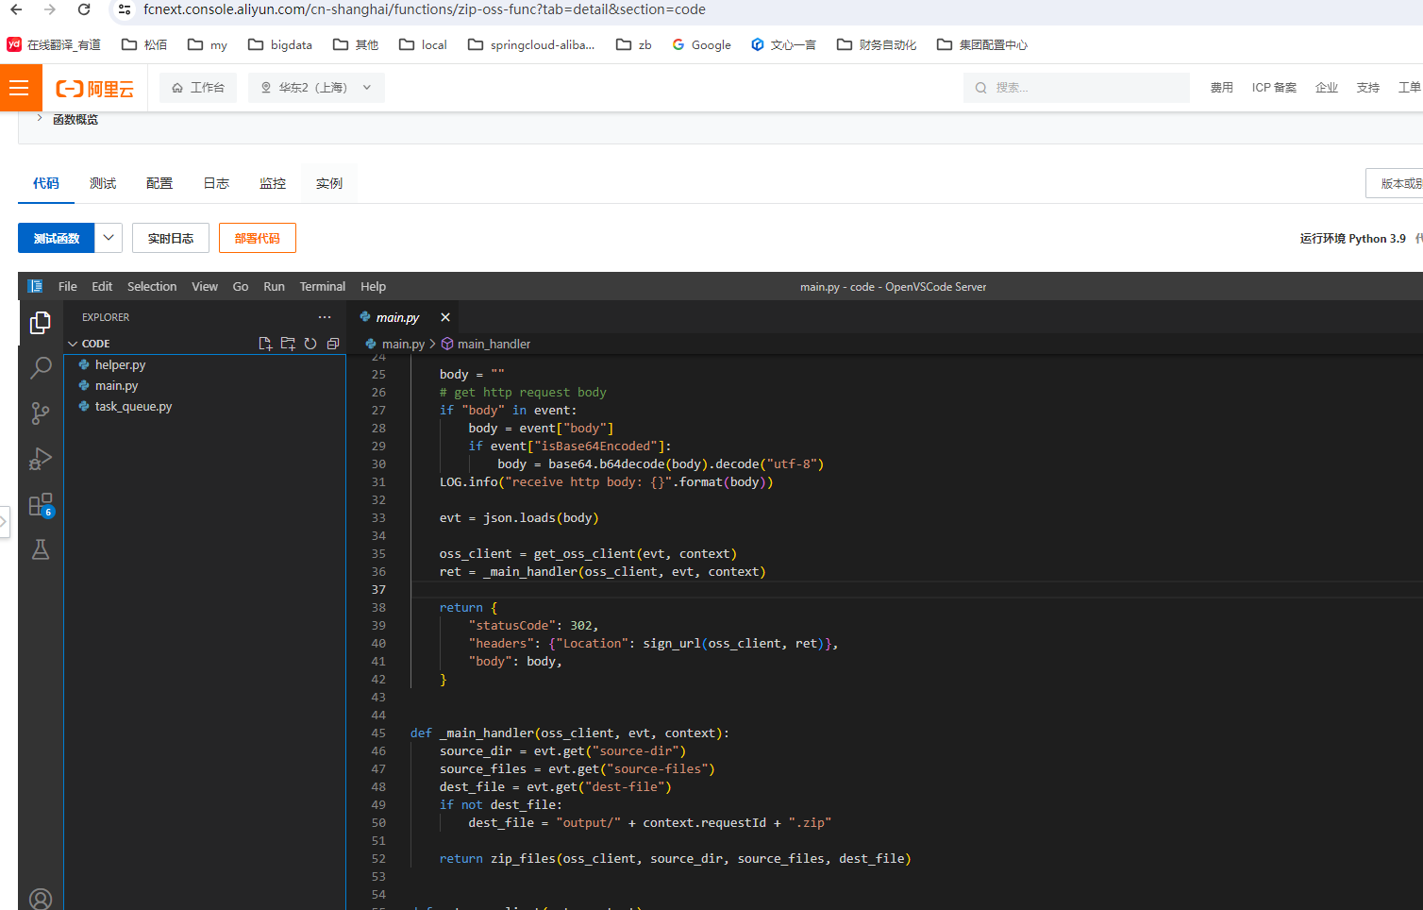Click the 实时日志 button
This screenshot has width=1423, height=910.
(171, 238)
